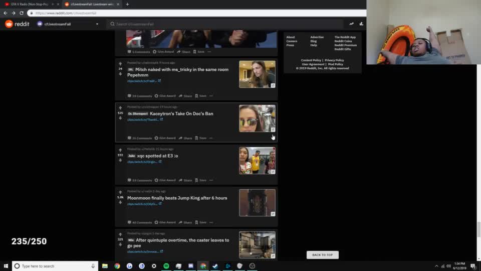Open Moonmoon finally beats Jump King title
This screenshot has height=271, width=481.
(x=177, y=198)
